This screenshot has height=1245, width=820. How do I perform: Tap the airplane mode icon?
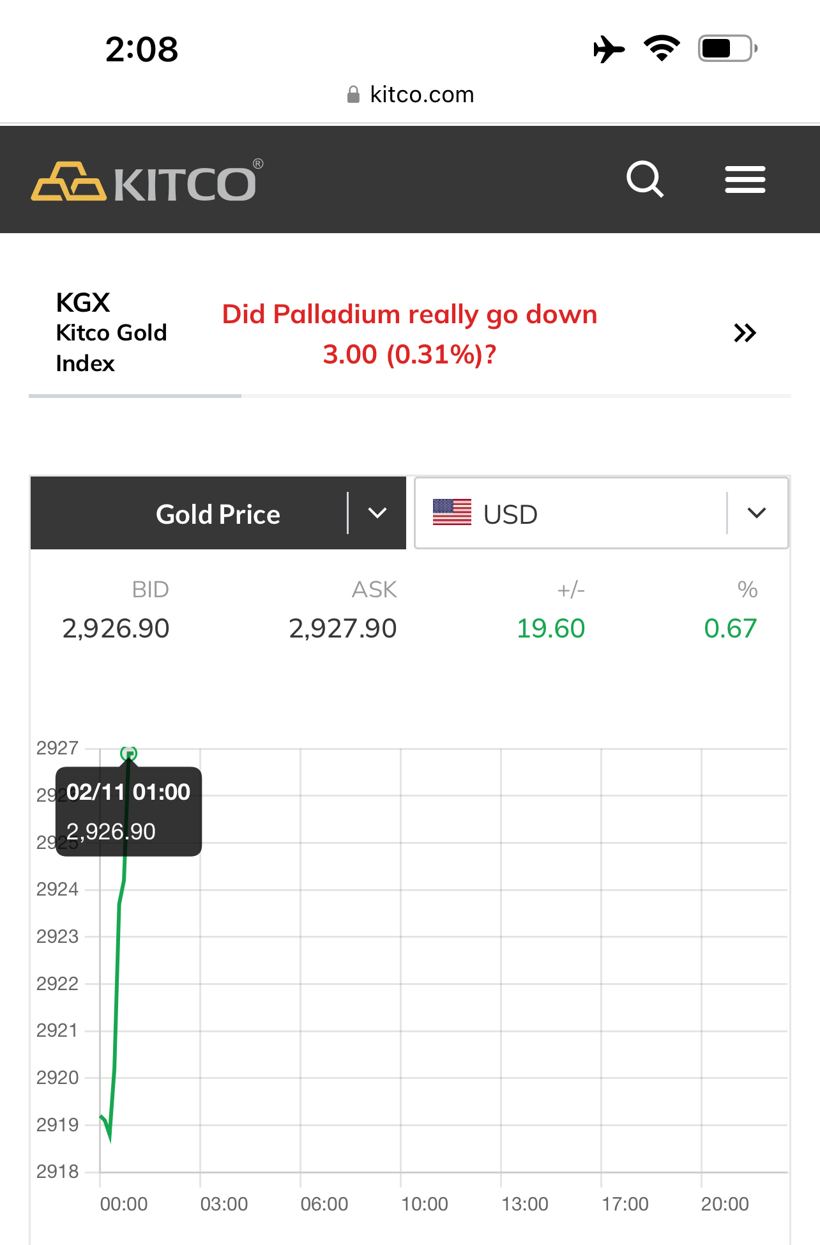click(609, 49)
